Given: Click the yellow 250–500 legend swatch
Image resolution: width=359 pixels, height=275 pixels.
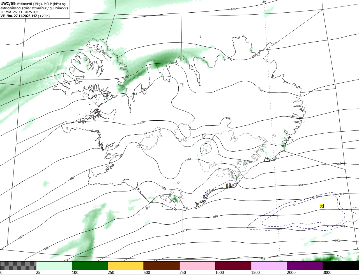Looking at the screenshot, I should click(x=126, y=265).
